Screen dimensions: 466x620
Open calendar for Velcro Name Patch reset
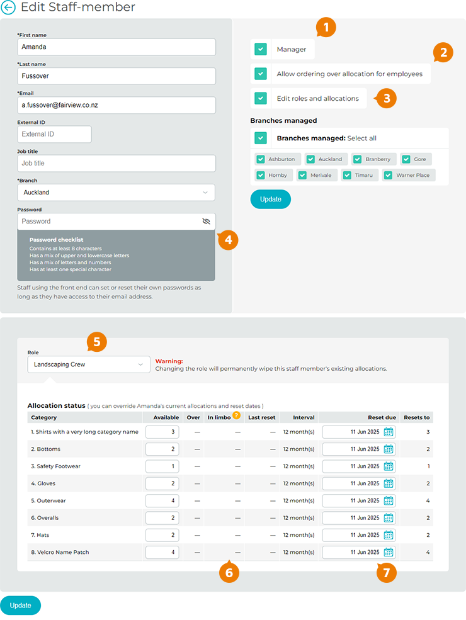(389, 553)
